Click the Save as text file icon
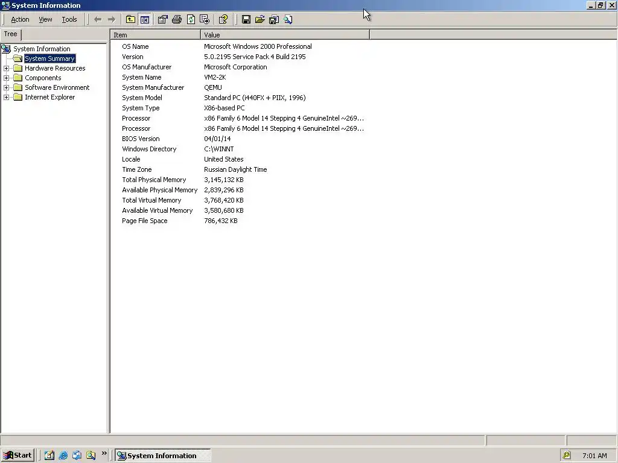618x463 pixels. (274, 19)
